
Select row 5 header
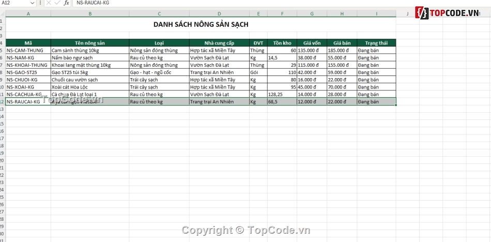point(3,50)
